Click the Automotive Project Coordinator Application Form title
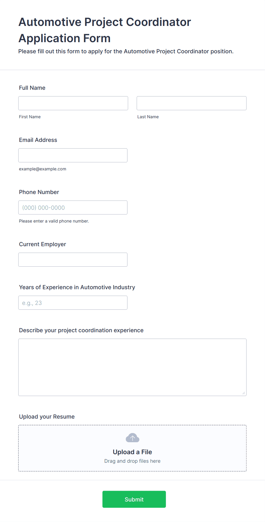 (x=105, y=30)
